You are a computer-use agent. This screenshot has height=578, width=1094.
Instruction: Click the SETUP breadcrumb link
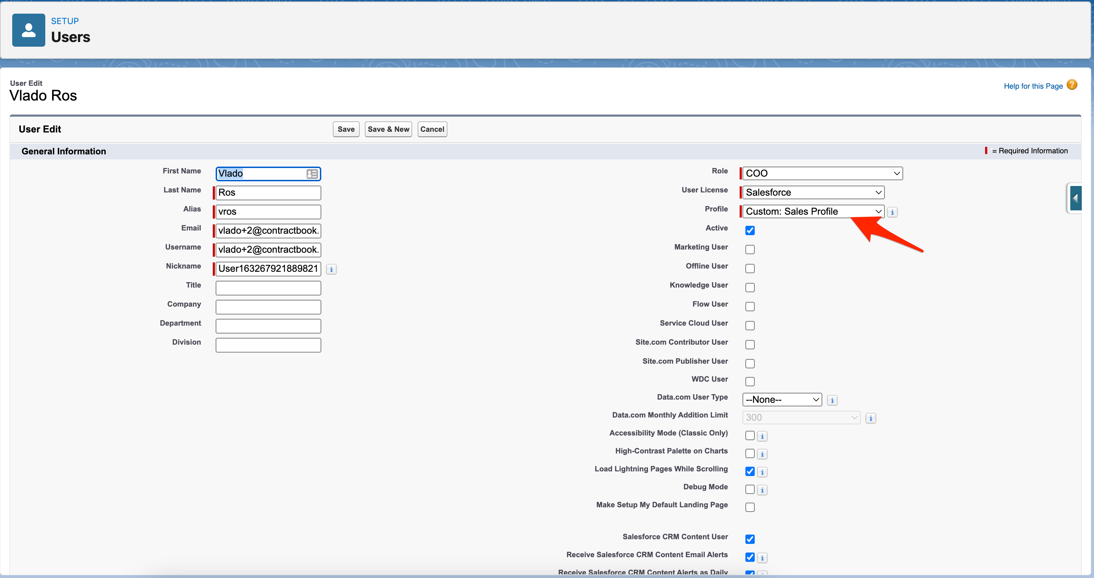coord(65,21)
